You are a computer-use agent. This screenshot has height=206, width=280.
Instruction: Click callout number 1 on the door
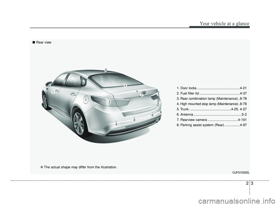click(x=53, y=92)
